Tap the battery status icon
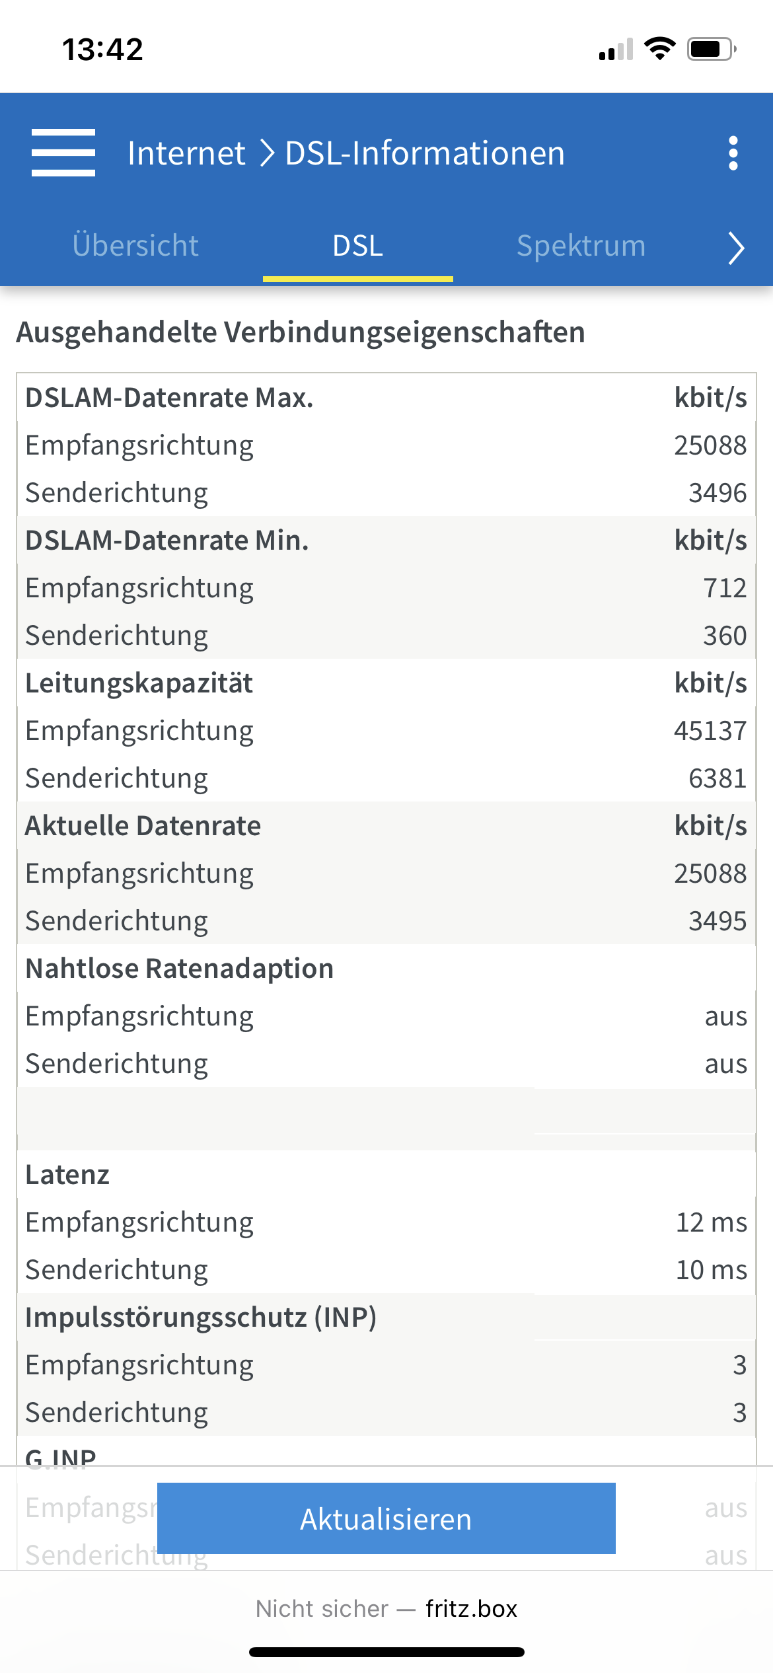 [x=712, y=49]
